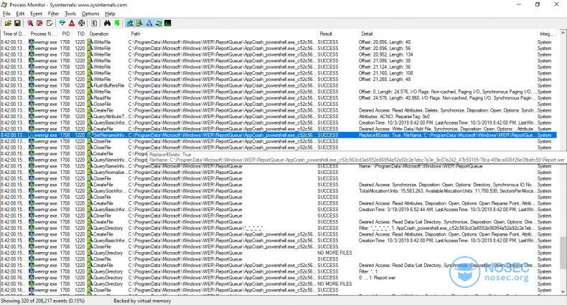
Task: Click the Integrity column header
Action: 546,34
